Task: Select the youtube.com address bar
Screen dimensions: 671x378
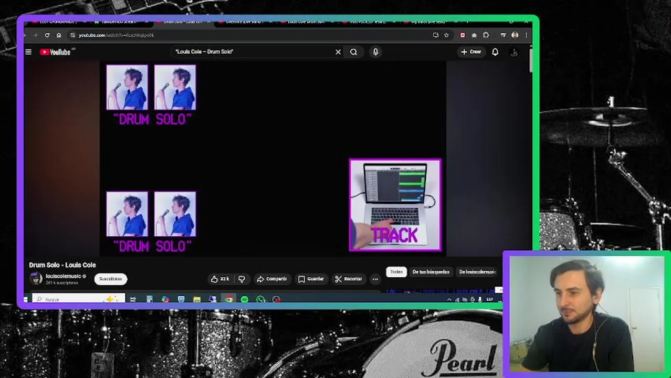Action: [252, 35]
